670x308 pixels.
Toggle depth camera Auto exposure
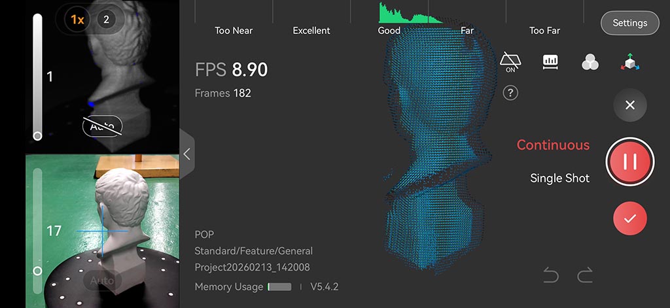click(103, 126)
